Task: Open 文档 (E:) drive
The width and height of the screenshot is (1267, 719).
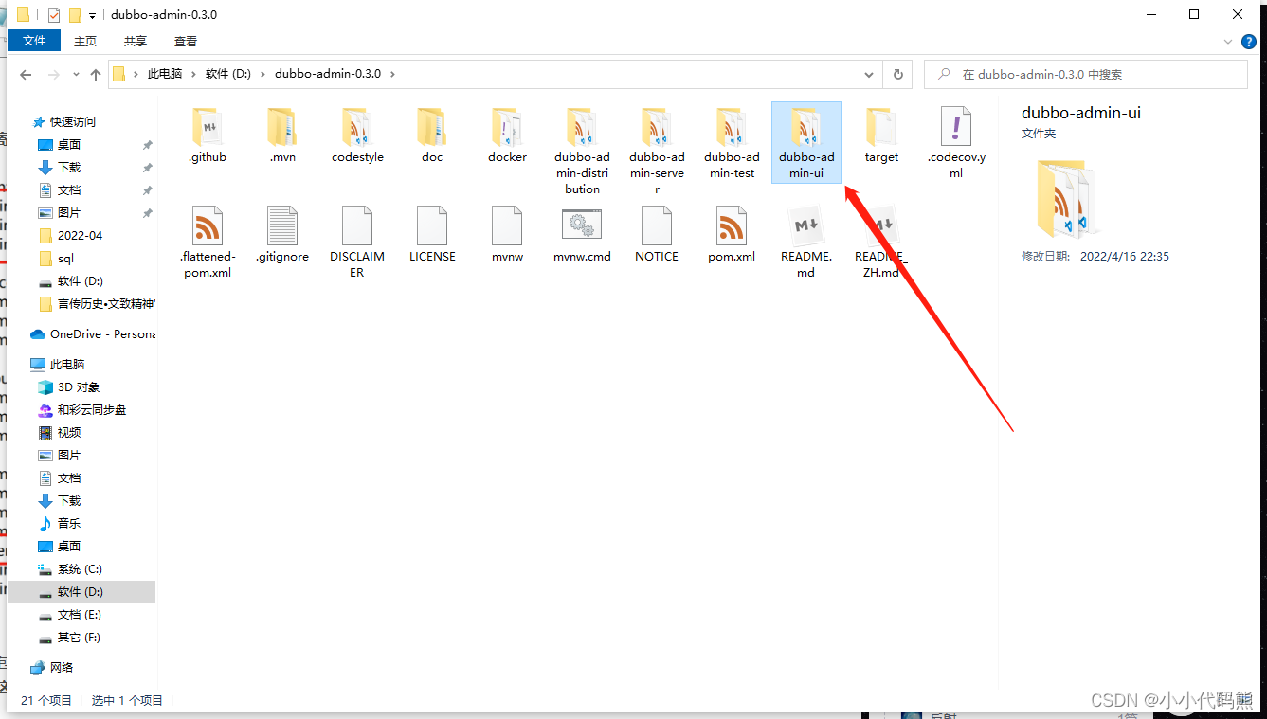Action: tap(79, 614)
